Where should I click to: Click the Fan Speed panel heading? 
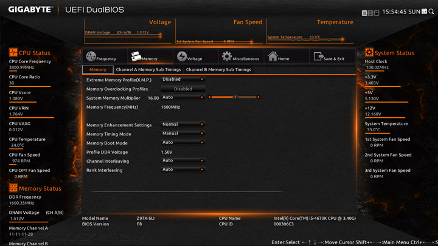pos(248,22)
